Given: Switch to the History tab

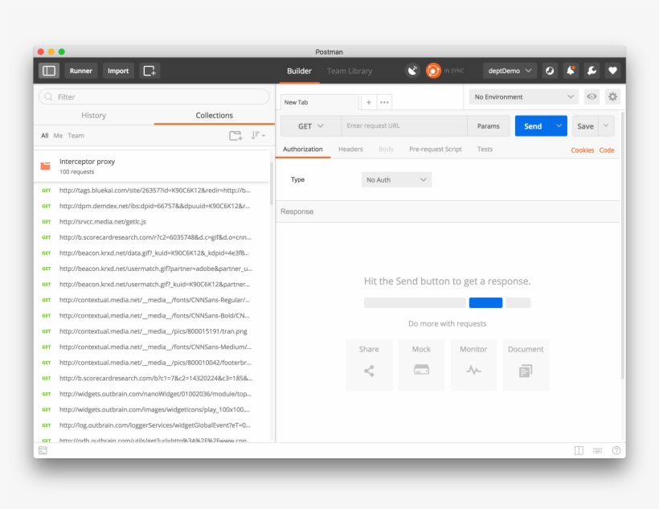Looking at the screenshot, I should (x=94, y=115).
